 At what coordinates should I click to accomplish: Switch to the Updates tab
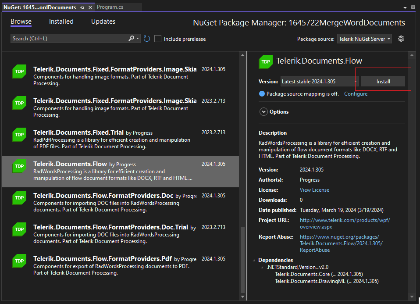[x=103, y=21]
